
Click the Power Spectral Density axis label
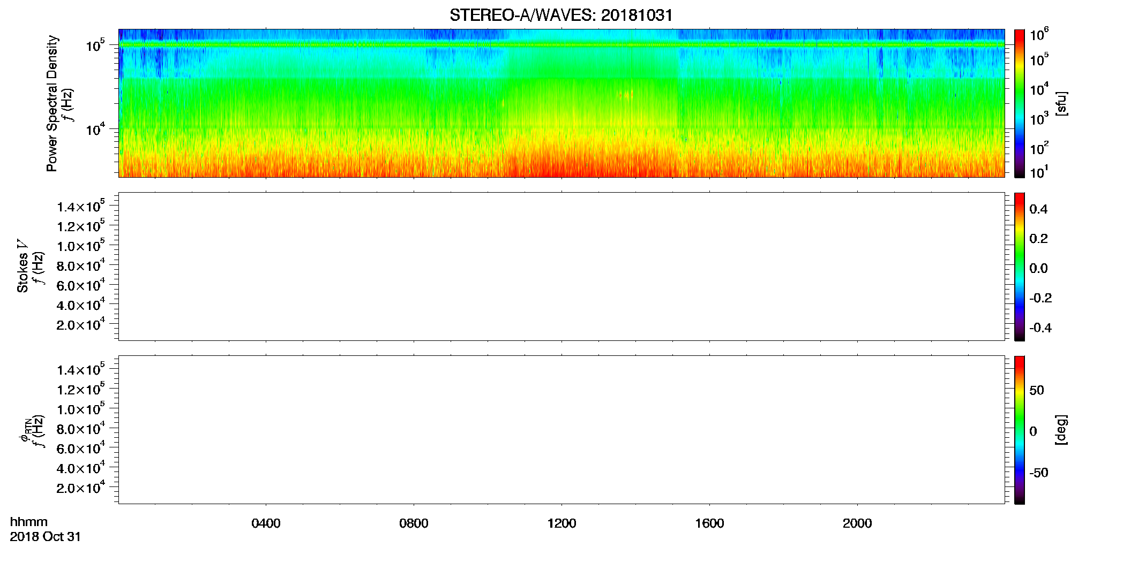tap(52, 103)
